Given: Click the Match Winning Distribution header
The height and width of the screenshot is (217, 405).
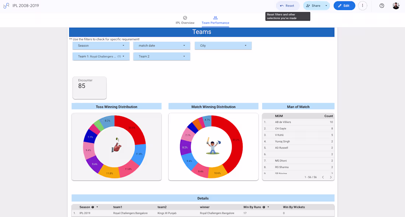Looking at the screenshot, I should coord(213,107).
